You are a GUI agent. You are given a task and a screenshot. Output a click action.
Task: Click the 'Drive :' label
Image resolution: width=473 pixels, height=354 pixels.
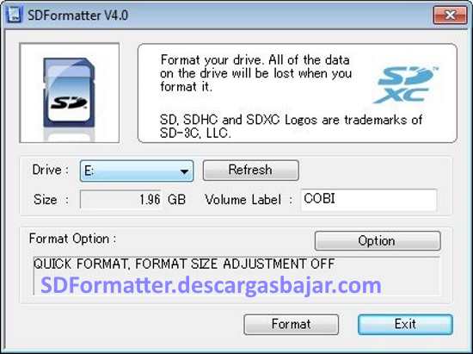(x=51, y=170)
